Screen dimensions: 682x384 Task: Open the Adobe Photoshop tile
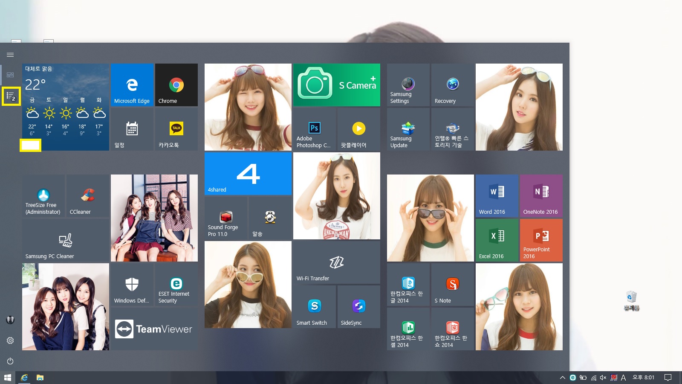pyautogui.click(x=314, y=129)
